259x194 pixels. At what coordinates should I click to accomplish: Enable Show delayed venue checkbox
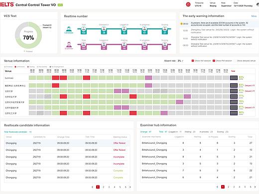pos(235,61)
